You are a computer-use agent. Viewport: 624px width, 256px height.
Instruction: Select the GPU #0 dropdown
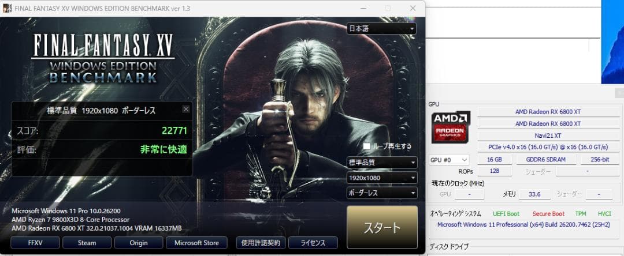[x=449, y=160]
